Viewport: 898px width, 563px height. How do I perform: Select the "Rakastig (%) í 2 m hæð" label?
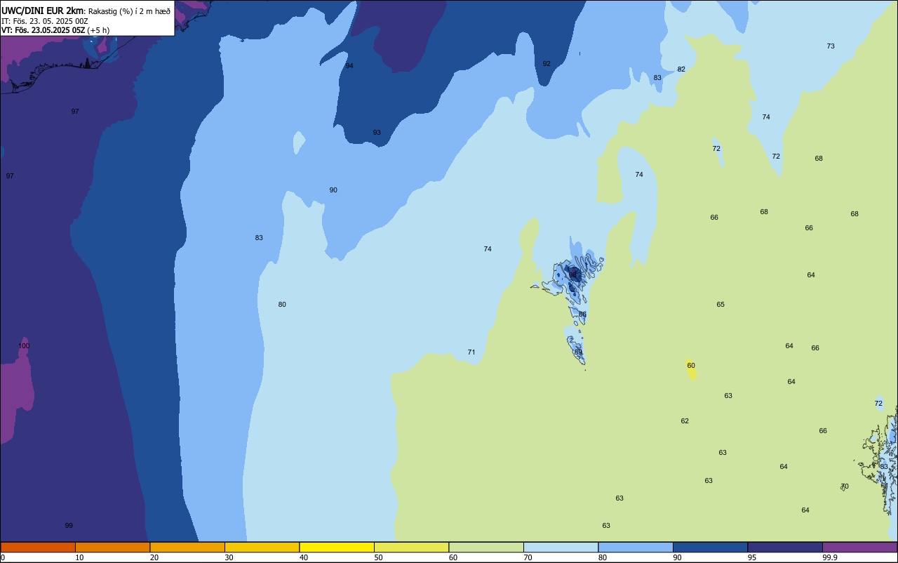pos(129,11)
